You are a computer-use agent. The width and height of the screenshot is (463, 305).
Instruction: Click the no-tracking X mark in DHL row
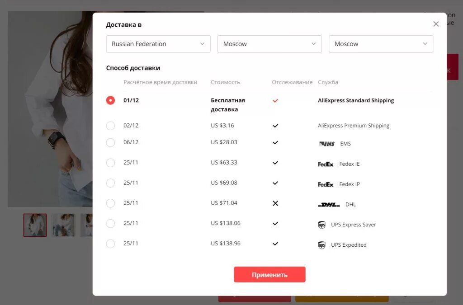(x=275, y=203)
